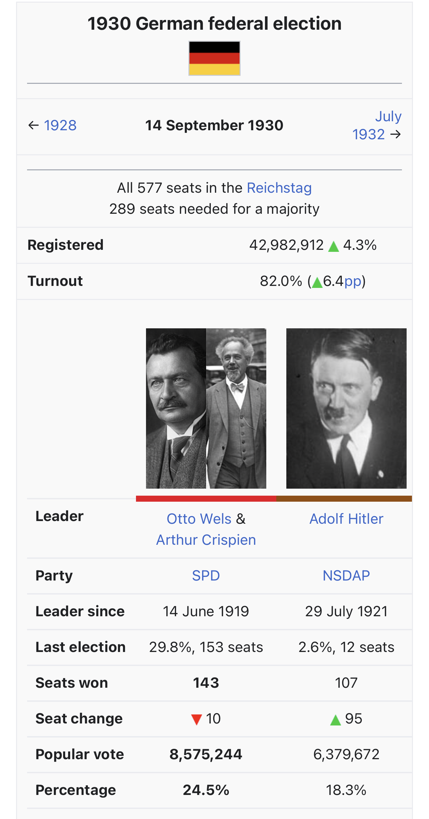
Task: Click the red decrease arrow beside 10
Action: tap(196, 720)
